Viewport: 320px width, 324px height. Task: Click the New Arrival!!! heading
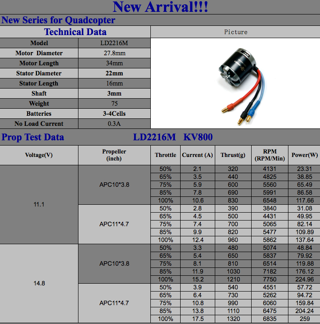pyautogui.click(x=160, y=7)
